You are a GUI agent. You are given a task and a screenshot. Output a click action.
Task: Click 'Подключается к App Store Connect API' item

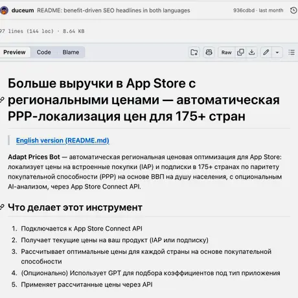82,229
